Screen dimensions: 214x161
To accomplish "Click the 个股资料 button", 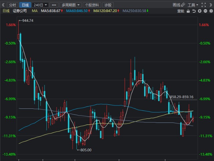I will pyautogui.click(x=92, y=5).
